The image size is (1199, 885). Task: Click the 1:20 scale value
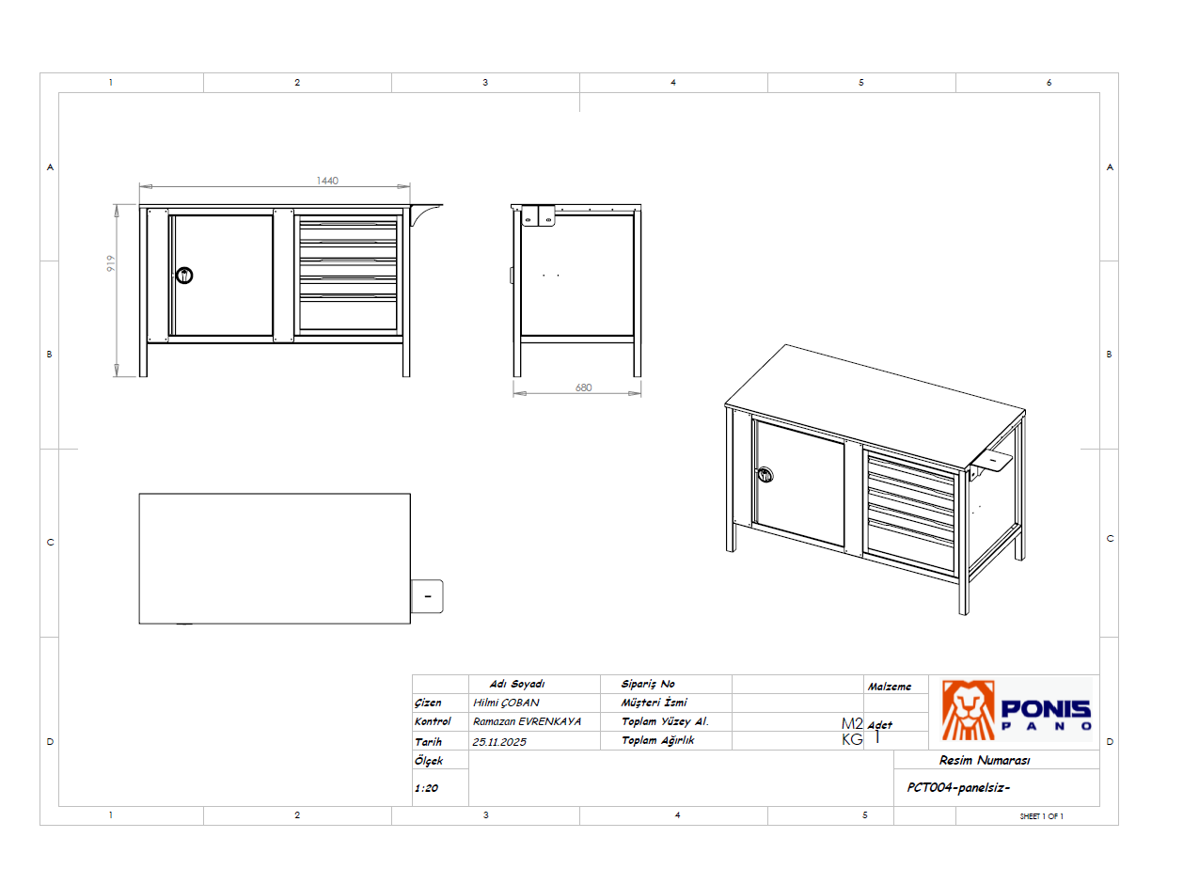[x=426, y=789]
